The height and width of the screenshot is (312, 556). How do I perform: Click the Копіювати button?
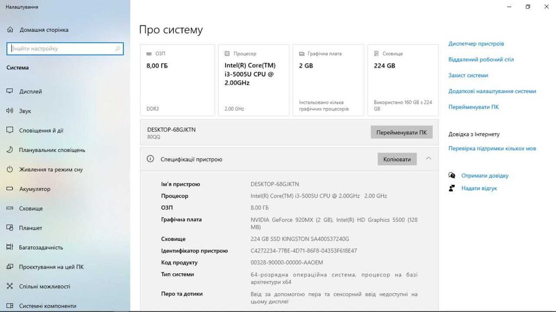(x=397, y=159)
